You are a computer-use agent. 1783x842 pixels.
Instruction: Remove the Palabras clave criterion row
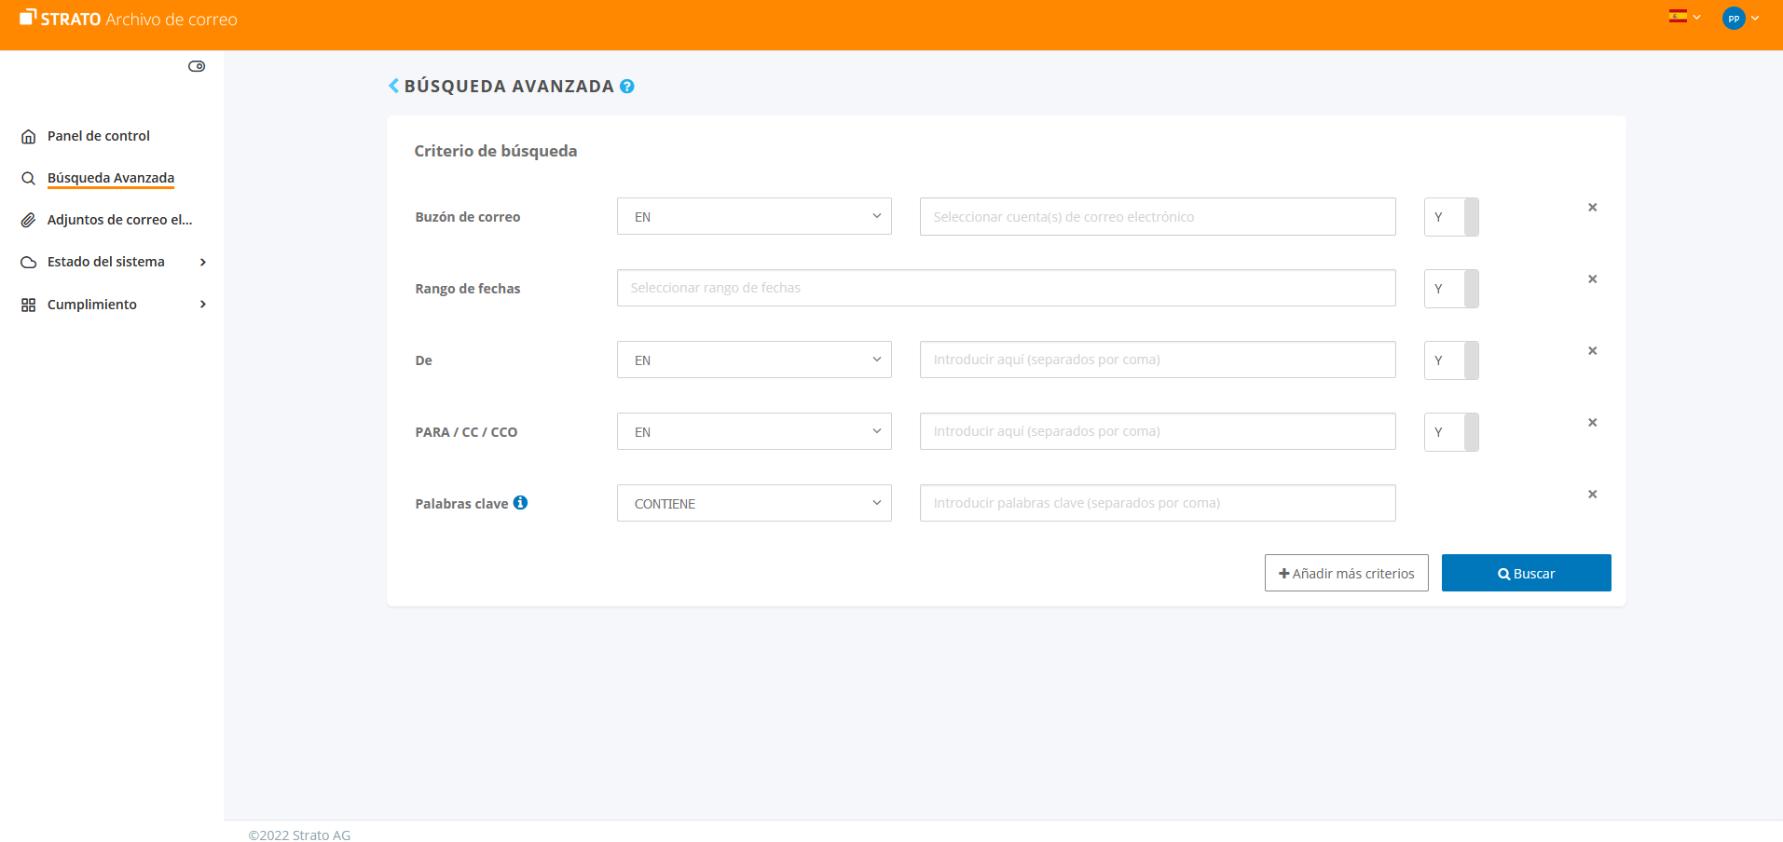(x=1592, y=495)
